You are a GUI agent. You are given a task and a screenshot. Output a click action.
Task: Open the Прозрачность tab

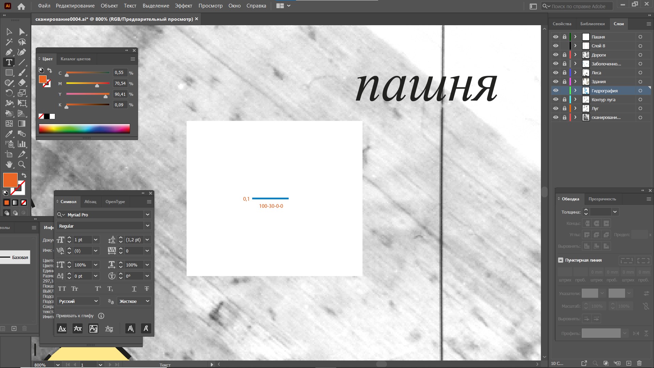pos(602,199)
